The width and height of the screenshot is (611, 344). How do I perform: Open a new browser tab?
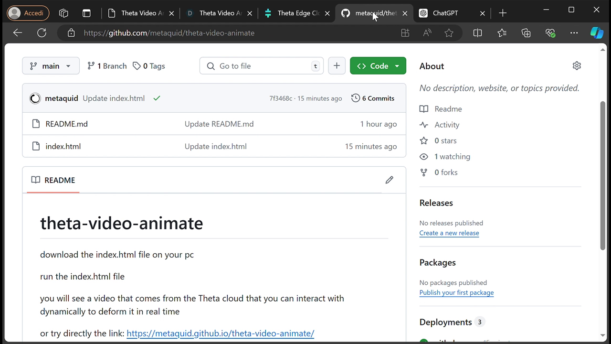coord(503,13)
